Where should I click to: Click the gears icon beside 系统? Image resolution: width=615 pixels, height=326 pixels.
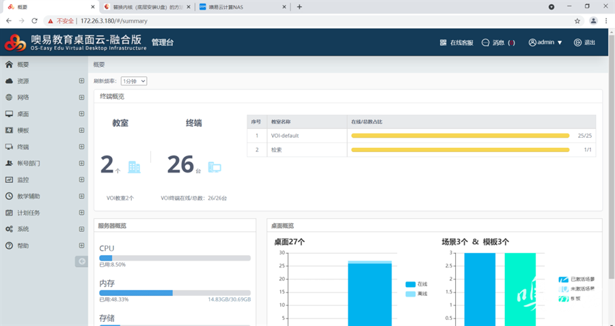click(9, 229)
